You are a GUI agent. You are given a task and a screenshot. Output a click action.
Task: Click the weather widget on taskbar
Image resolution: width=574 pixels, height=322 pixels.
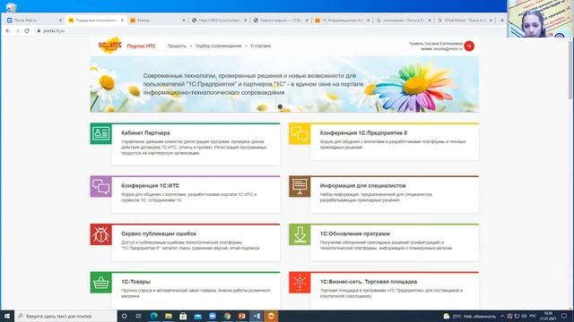tap(470, 316)
